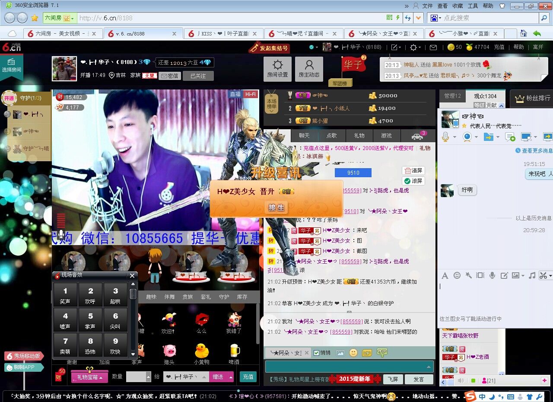Open the insert image dropdown arrow in QQ
This screenshot has height=402, width=553.
click(523, 276)
